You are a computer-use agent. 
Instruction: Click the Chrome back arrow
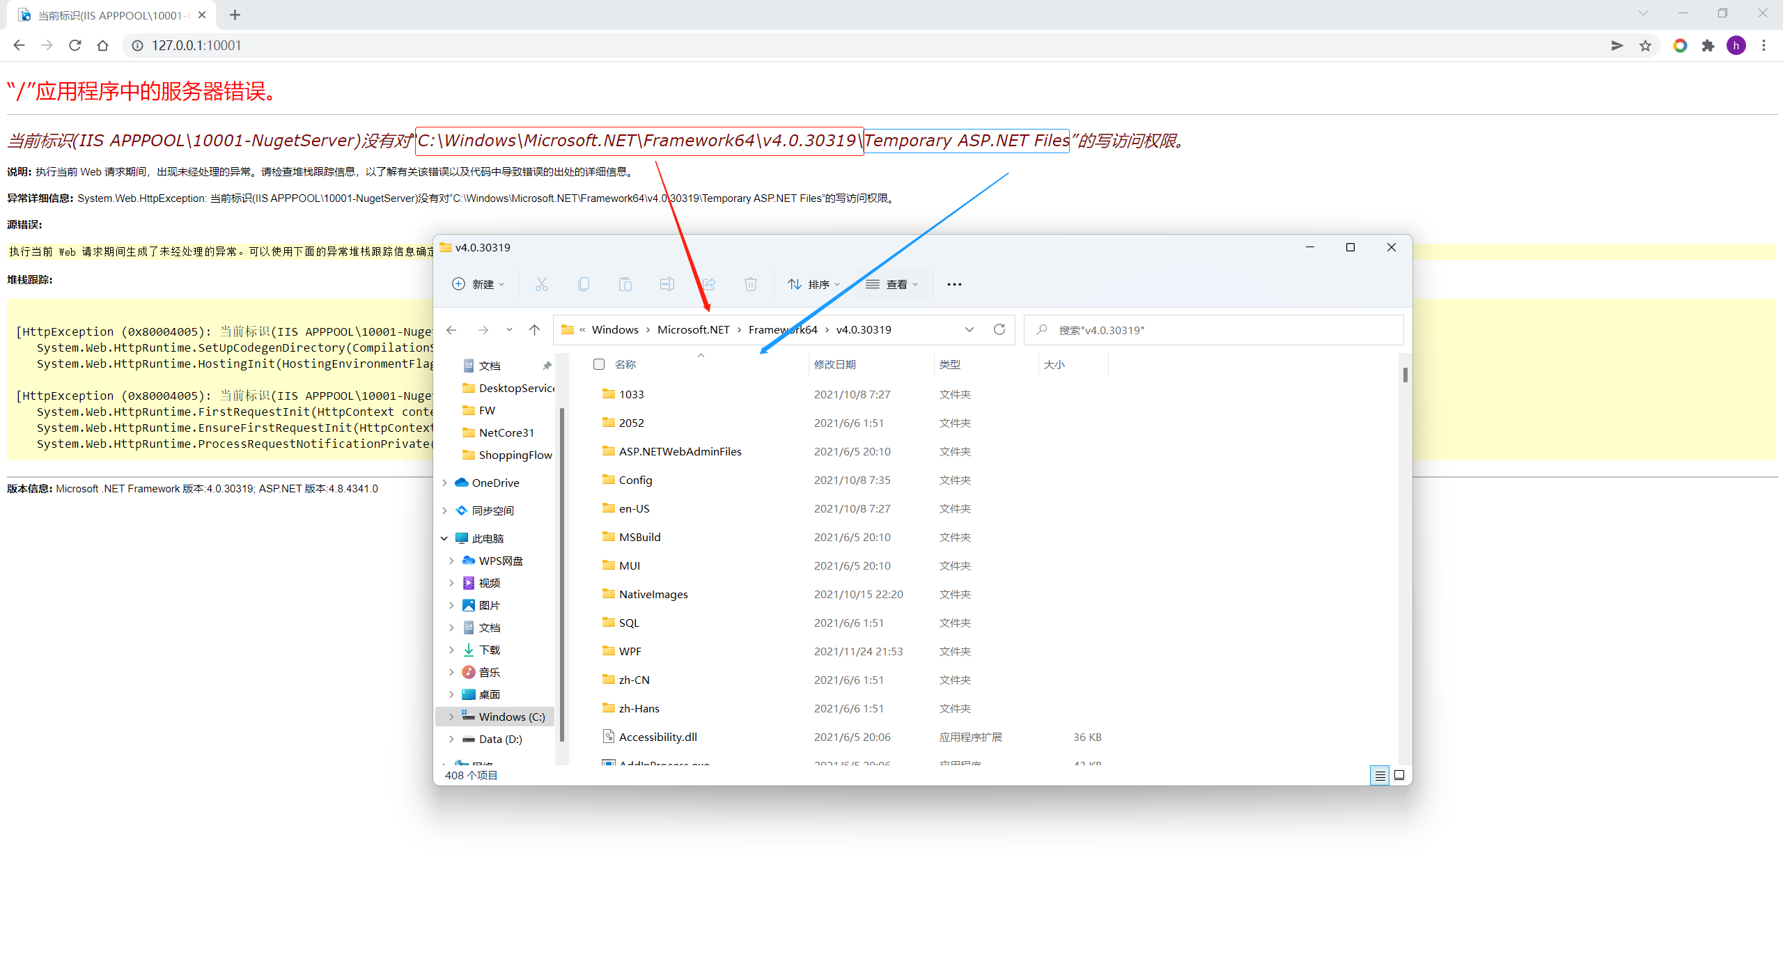click(19, 45)
